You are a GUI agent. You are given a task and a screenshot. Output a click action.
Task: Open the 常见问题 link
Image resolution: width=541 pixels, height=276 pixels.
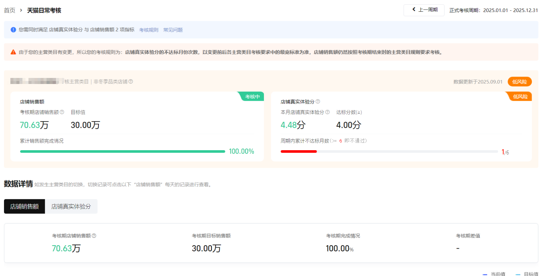point(173,30)
